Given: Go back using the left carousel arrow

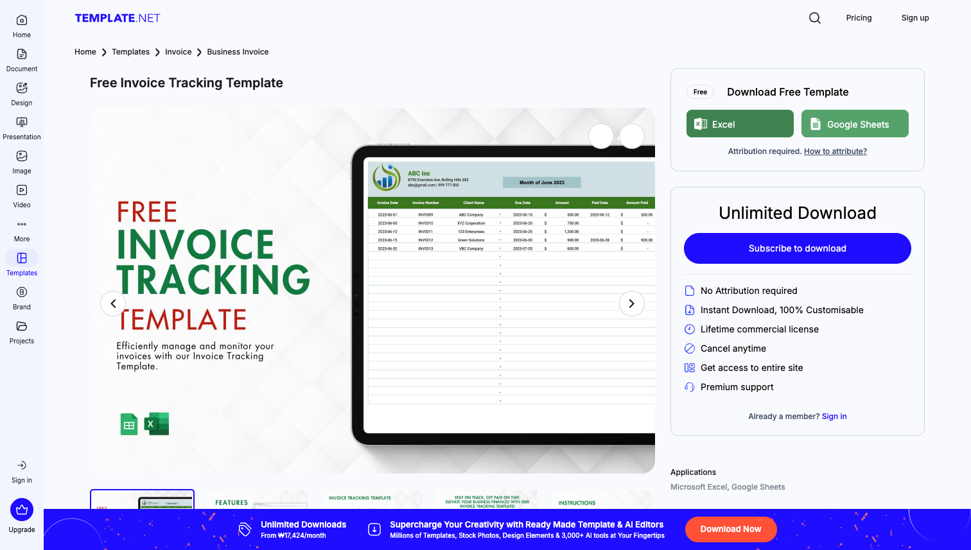Looking at the screenshot, I should coord(113,303).
